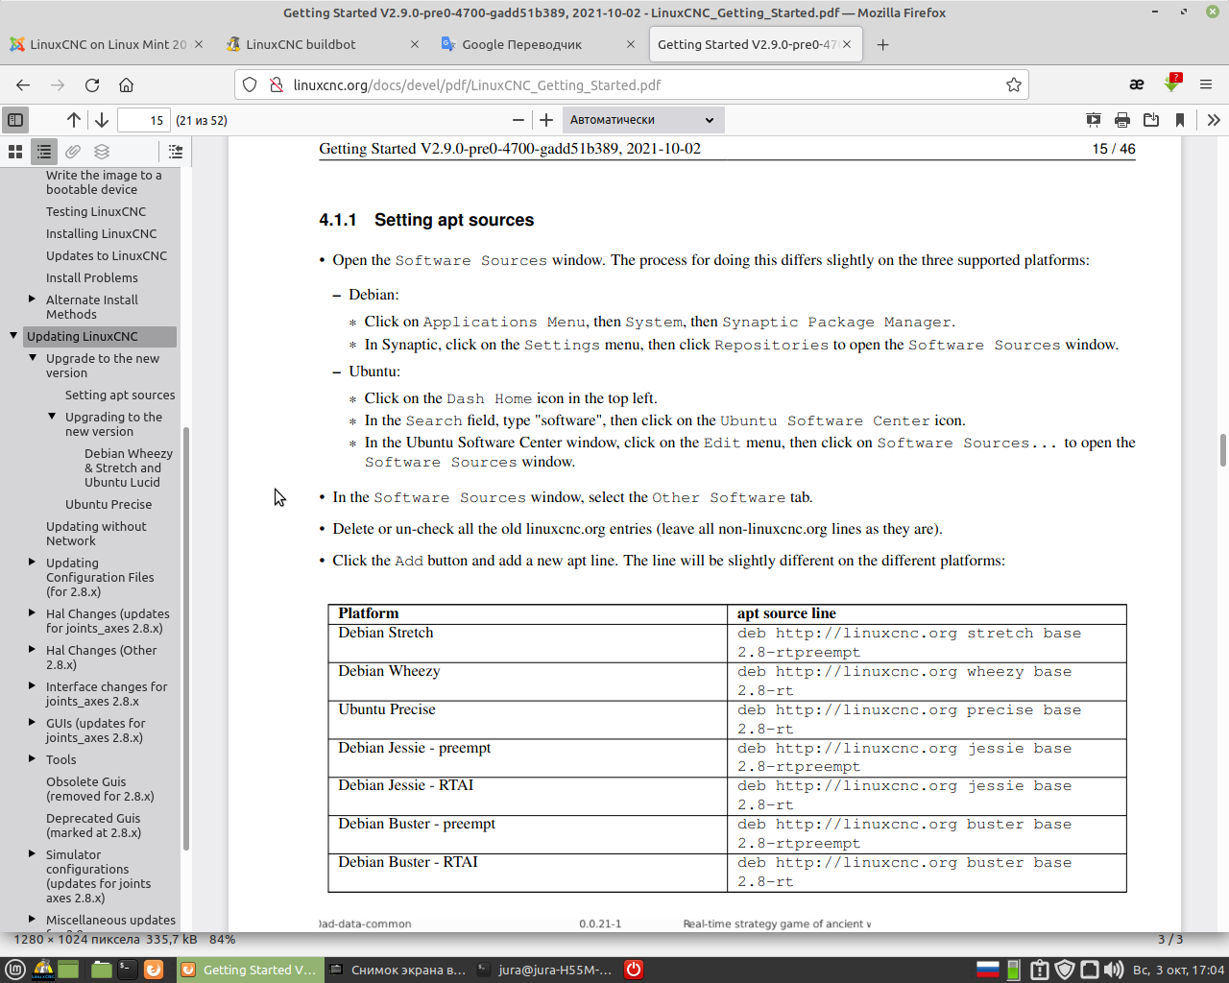Open Updating without Network outline entry

click(96, 534)
